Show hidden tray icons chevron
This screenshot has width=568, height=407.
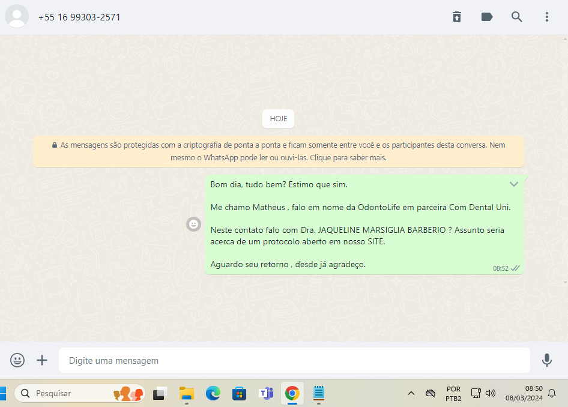[x=411, y=393]
